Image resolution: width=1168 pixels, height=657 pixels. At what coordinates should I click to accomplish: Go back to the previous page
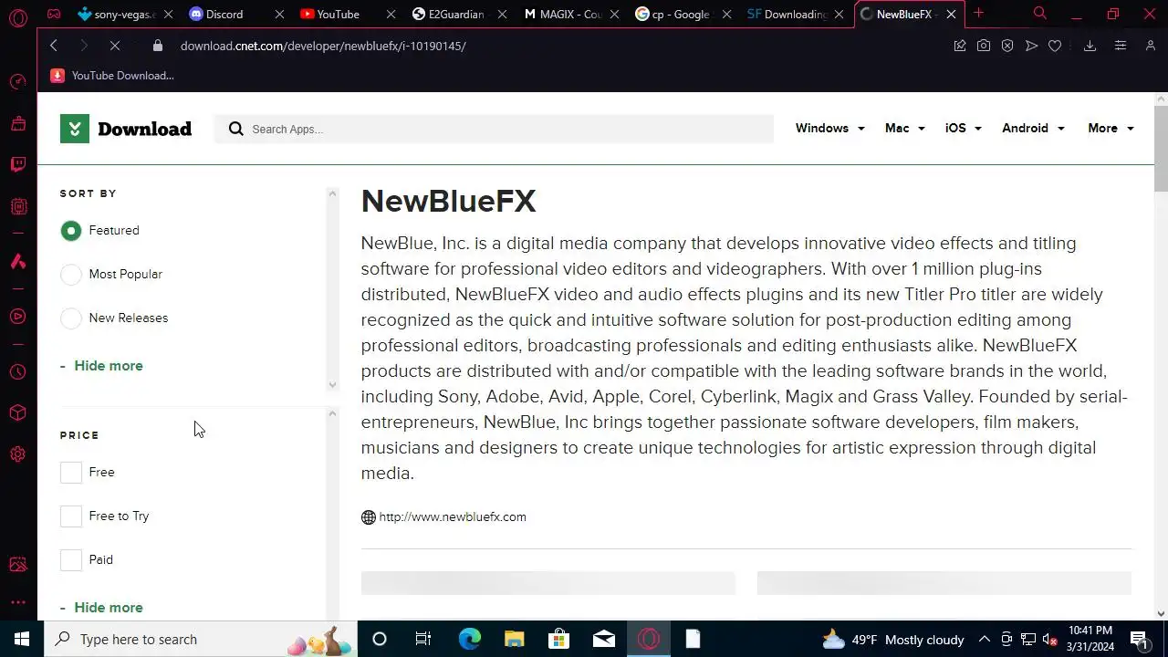tap(54, 46)
